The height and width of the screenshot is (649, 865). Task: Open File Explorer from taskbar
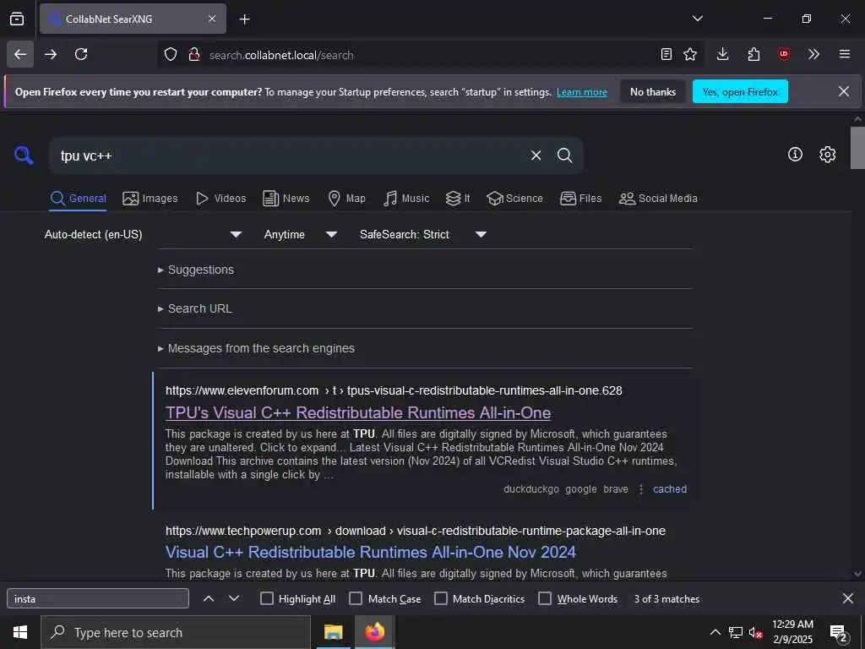click(x=333, y=632)
